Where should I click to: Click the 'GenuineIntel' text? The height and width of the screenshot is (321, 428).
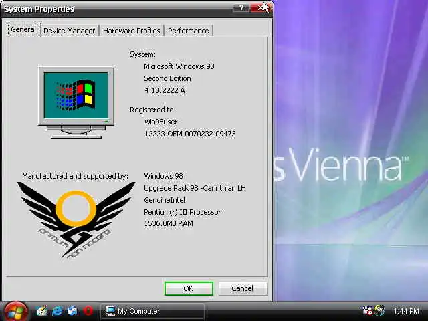click(165, 200)
